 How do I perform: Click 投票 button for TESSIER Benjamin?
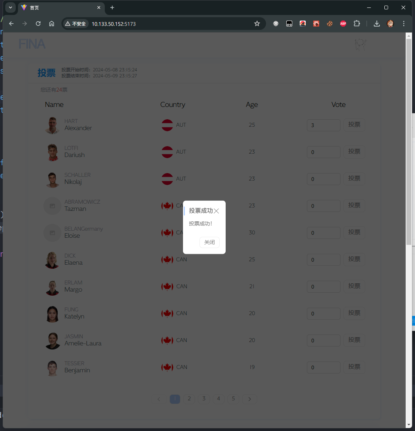pyautogui.click(x=354, y=367)
